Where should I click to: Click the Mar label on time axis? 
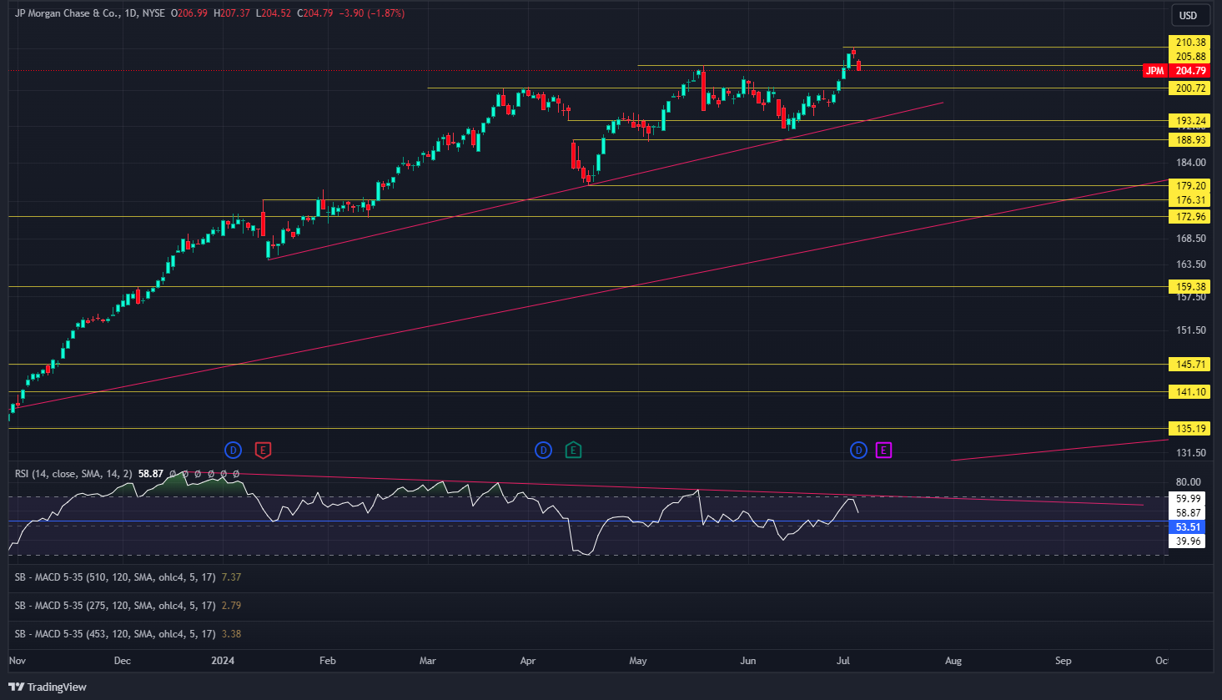(x=427, y=661)
